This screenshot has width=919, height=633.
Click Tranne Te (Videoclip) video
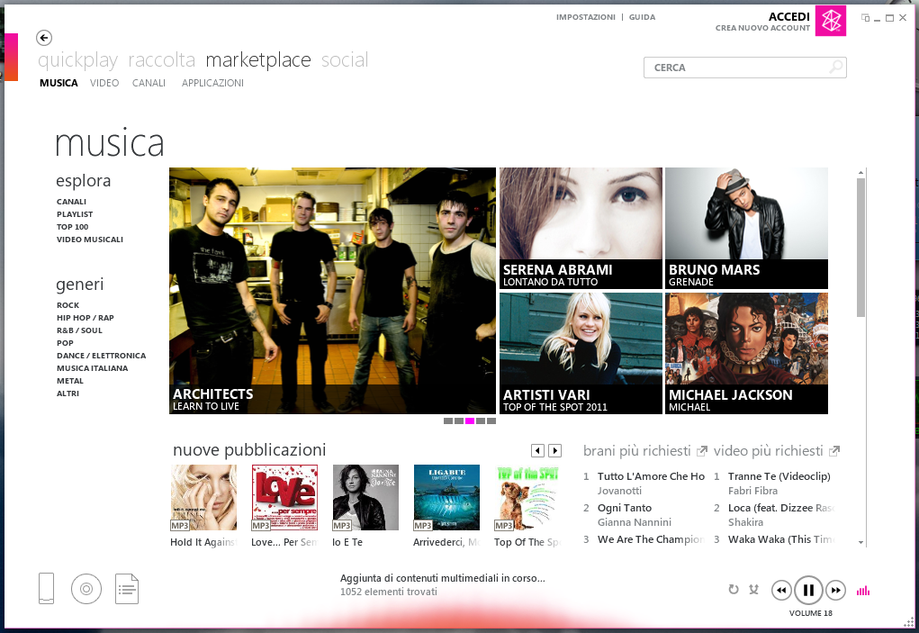point(779,476)
